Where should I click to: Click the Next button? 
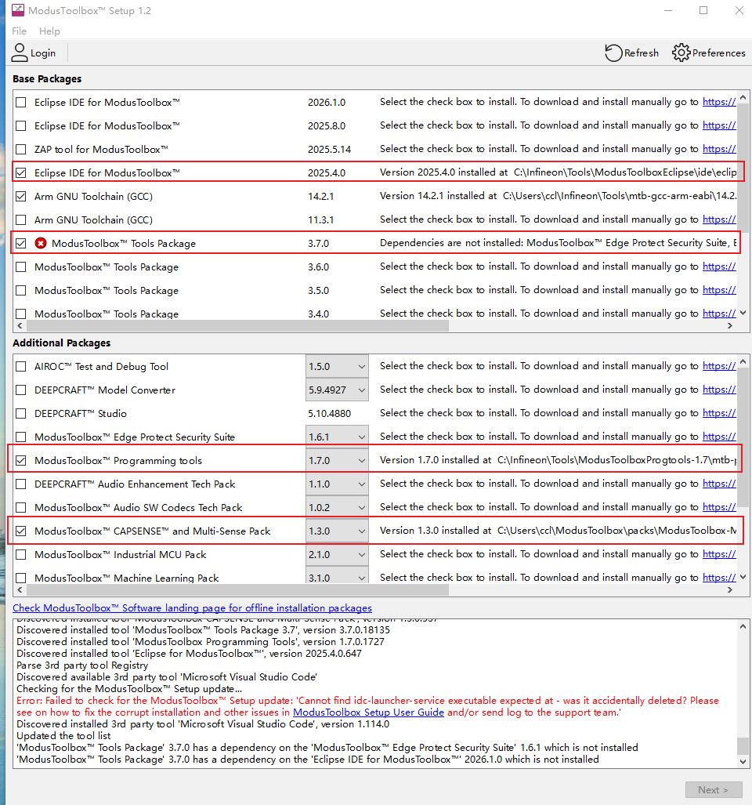pos(714,789)
